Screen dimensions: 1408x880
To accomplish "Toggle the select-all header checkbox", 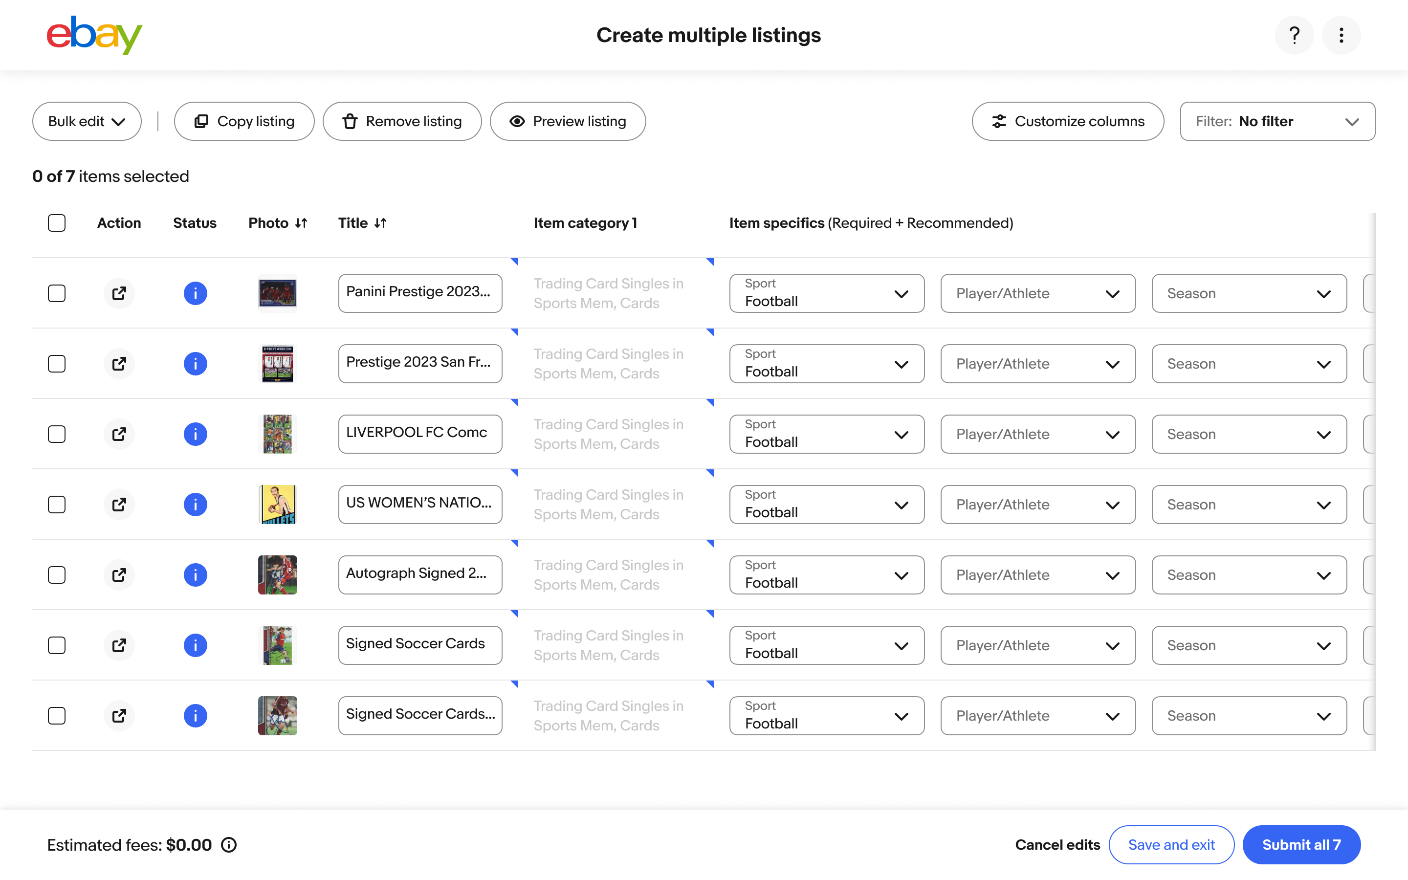I will (x=56, y=223).
